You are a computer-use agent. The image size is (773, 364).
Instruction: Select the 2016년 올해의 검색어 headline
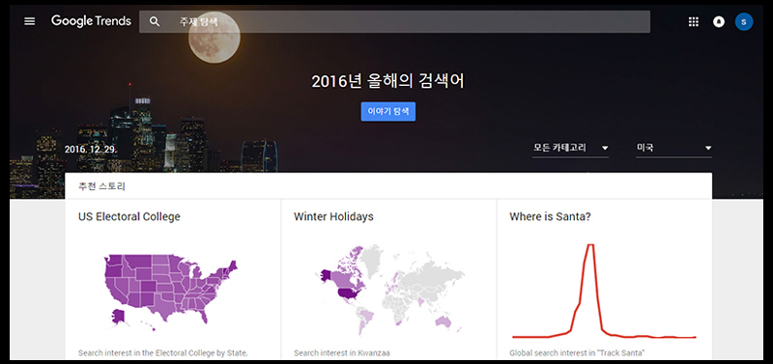pos(387,81)
